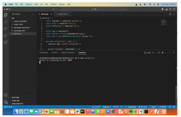Change end of line sequence LF
This screenshot has width=181, height=117.
(122, 107)
